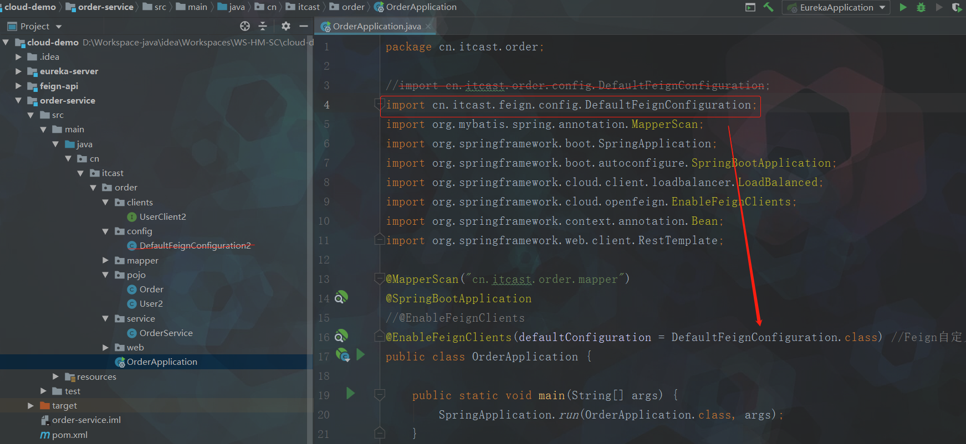Click the DefaultFeignConfiguration2 class icon

(132, 246)
